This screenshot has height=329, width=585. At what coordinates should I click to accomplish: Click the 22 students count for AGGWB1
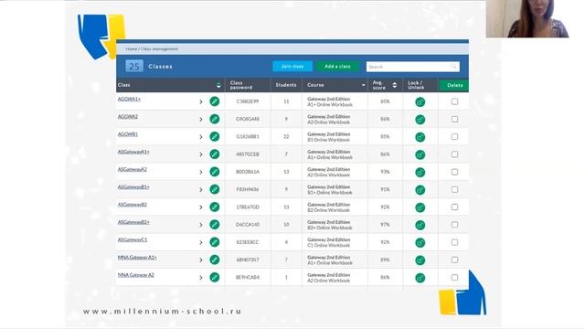click(286, 136)
